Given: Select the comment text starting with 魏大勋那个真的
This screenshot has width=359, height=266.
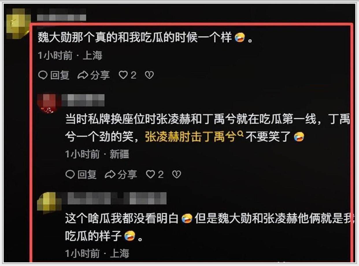Looking at the screenshot, I should 146,38.
